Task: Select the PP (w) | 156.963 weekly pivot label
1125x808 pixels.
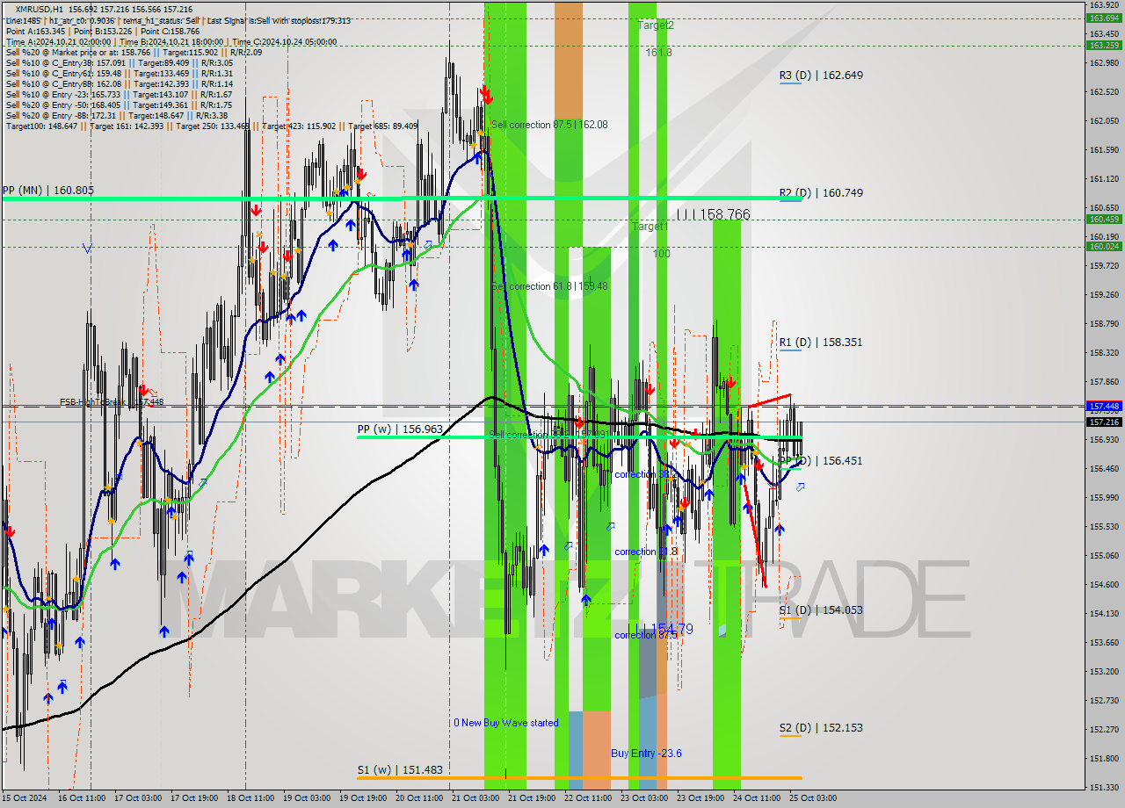Action: coord(400,429)
